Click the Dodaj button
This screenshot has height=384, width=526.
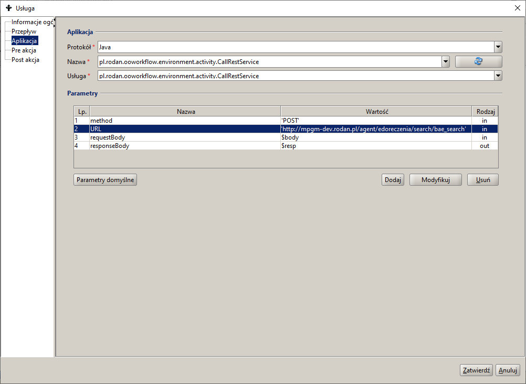tap(393, 180)
